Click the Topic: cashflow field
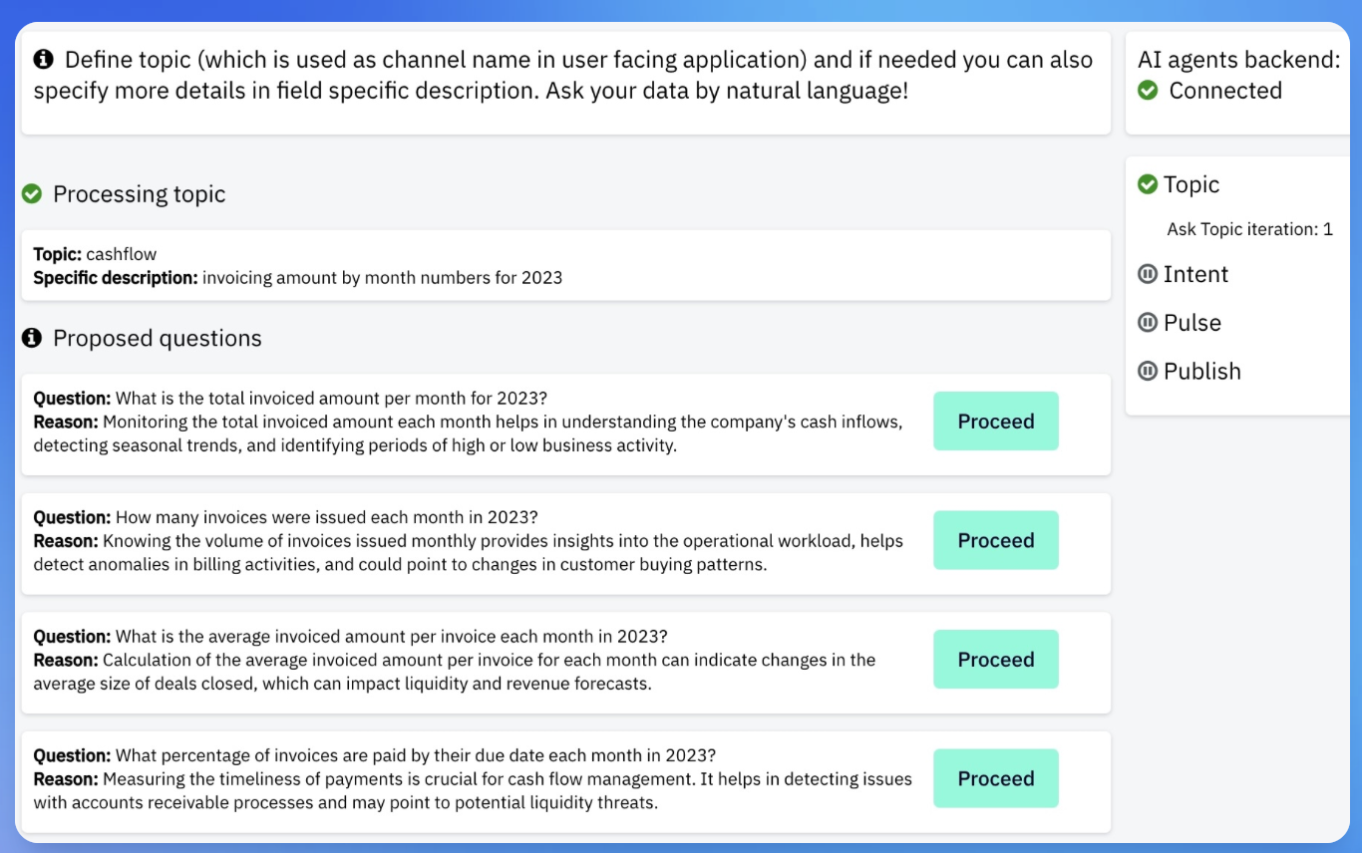 [96, 254]
